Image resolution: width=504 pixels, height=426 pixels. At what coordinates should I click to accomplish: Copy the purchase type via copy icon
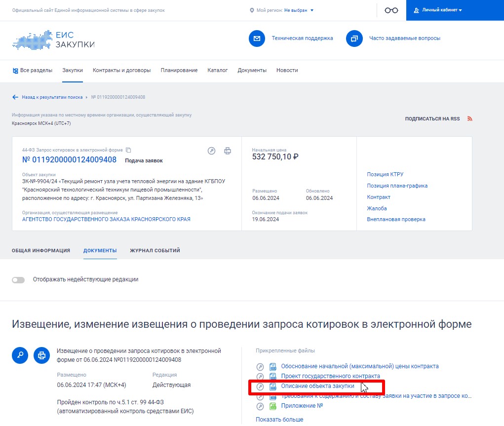[128, 150]
